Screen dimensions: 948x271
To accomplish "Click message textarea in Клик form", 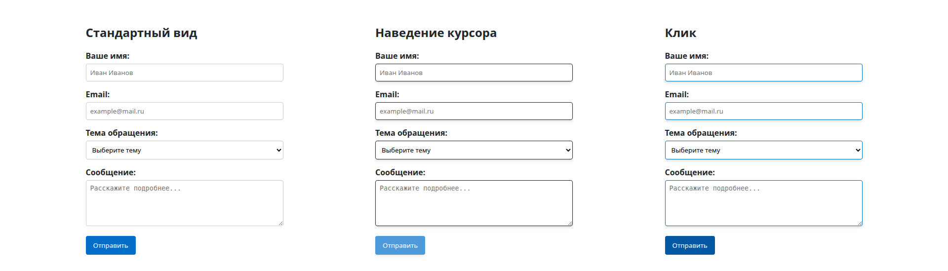I will pyautogui.click(x=763, y=203).
